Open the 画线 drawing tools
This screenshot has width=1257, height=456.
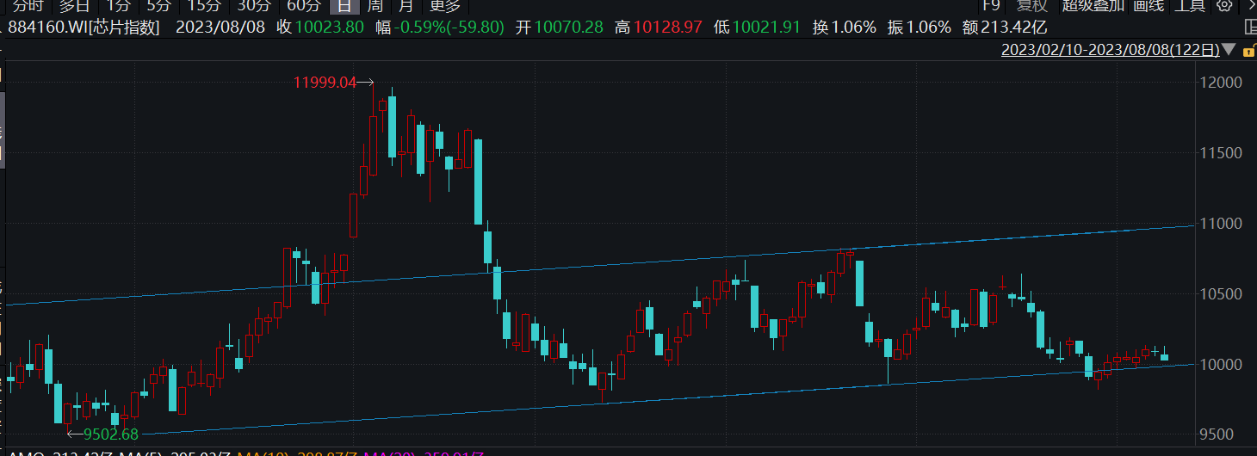coord(1148,5)
